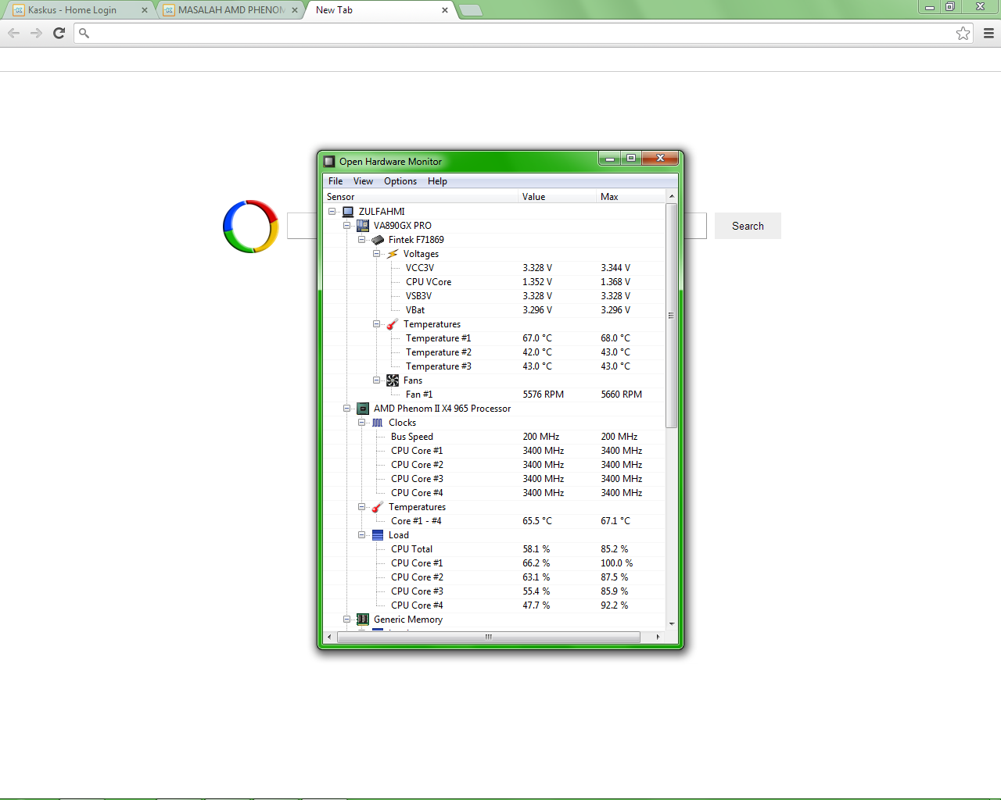Click the scroll down arrow
The image size is (1001, 800).
(671, 624)
